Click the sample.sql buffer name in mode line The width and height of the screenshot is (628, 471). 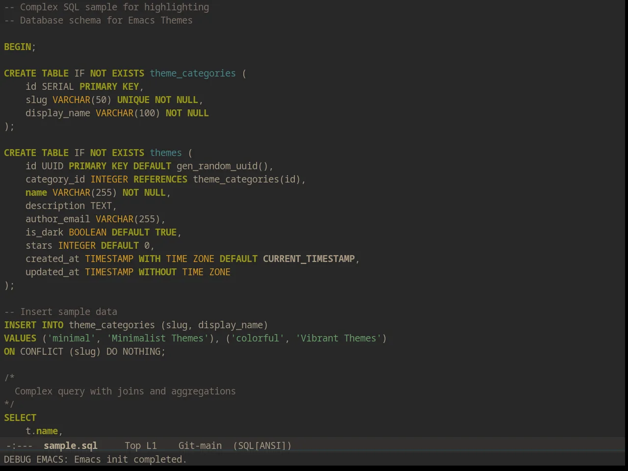point(71,445)
